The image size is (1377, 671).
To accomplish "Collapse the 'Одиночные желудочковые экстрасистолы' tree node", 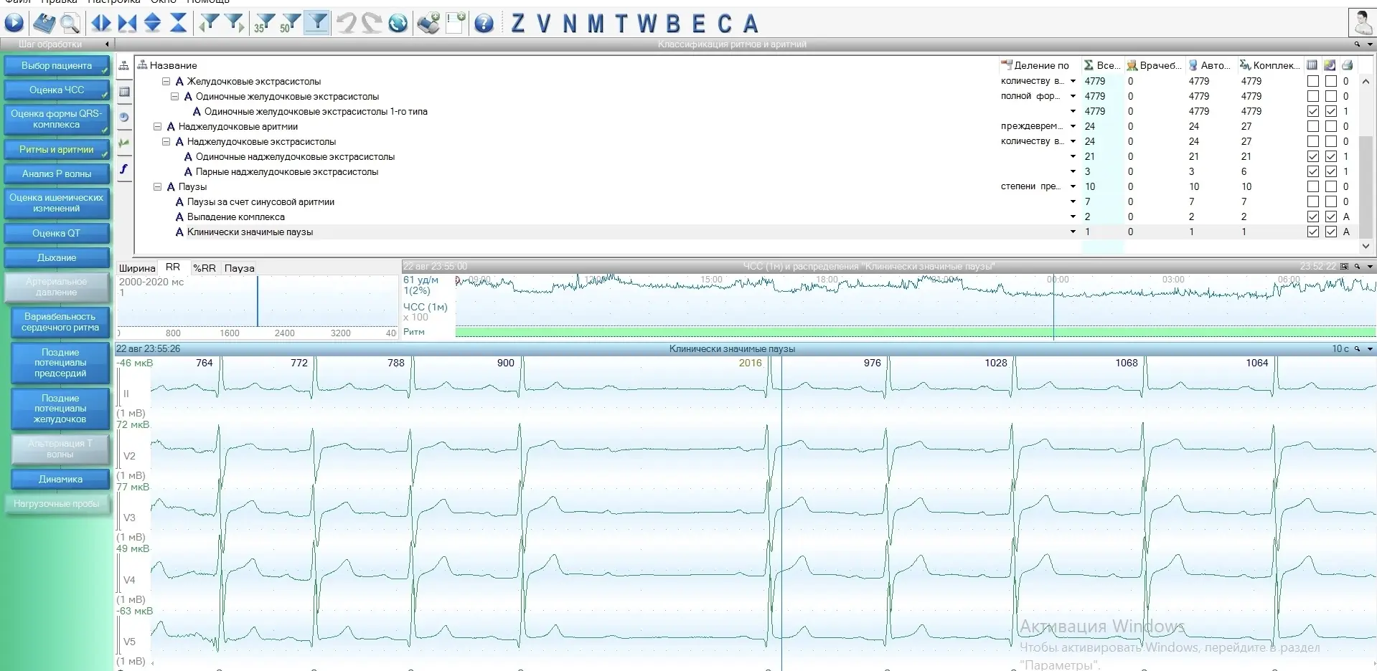I will click(174, 96).
